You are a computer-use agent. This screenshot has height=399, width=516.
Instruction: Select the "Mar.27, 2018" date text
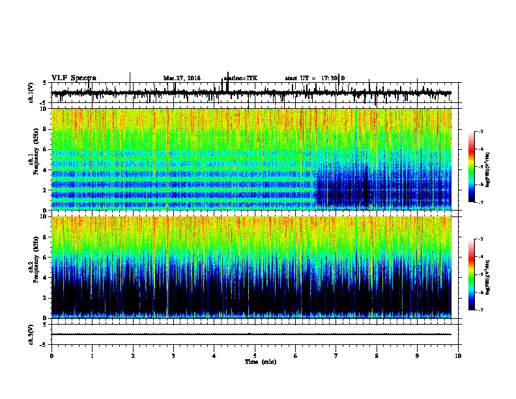182,78
